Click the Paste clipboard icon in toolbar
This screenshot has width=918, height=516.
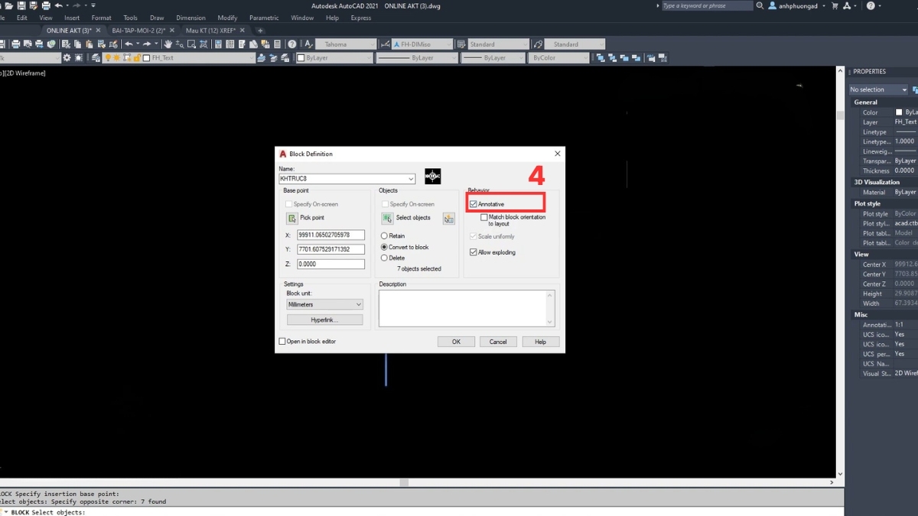[x=88, y=44]
